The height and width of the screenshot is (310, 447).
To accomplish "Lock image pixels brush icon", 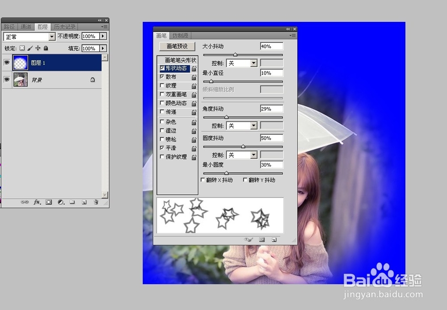I will pos(30,48).
